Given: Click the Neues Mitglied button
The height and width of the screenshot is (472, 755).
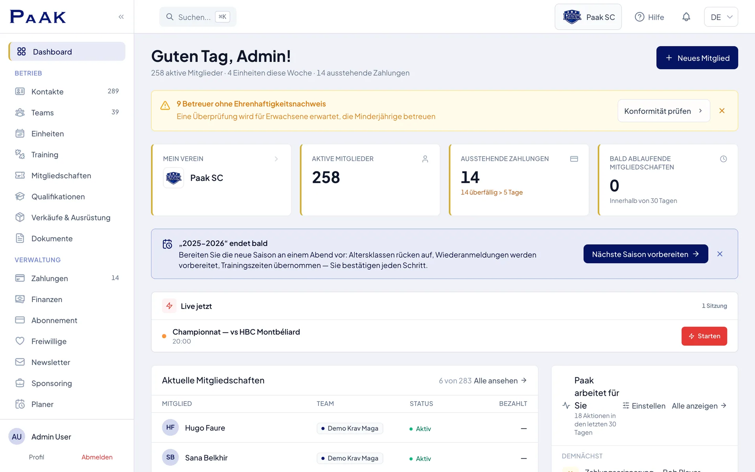Looking at the screenshot, I should tap(697, 58).
